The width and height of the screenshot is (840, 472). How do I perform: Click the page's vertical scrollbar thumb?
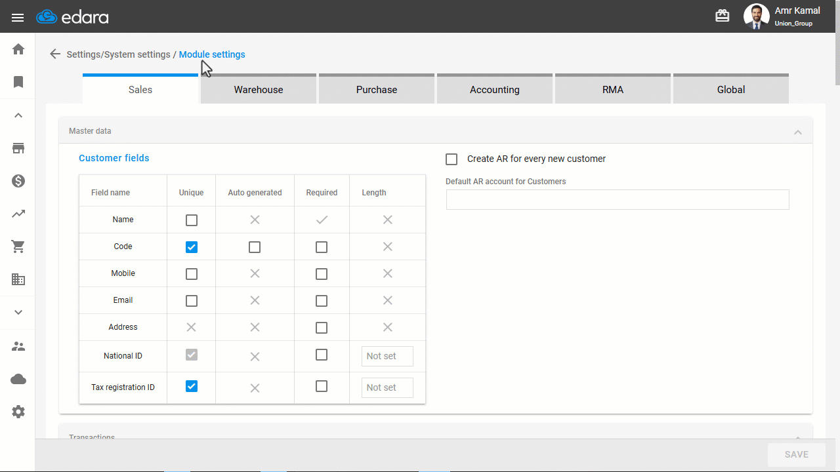click(x=837, y=43)
